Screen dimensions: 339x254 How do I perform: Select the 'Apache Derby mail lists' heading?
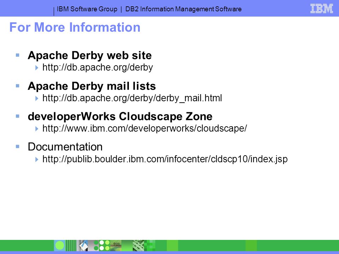click(x=92, y=86)
